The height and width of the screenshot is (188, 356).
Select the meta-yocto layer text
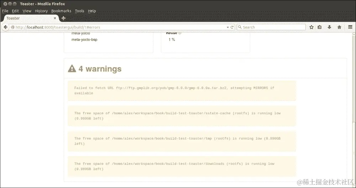(x=81, y=33)
